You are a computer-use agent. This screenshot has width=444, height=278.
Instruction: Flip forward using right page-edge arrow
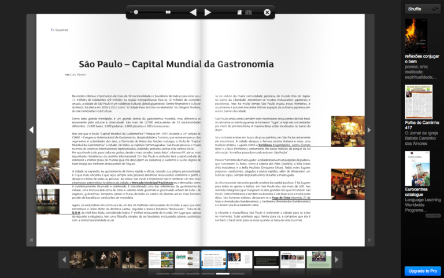click(x=369, y=130)
